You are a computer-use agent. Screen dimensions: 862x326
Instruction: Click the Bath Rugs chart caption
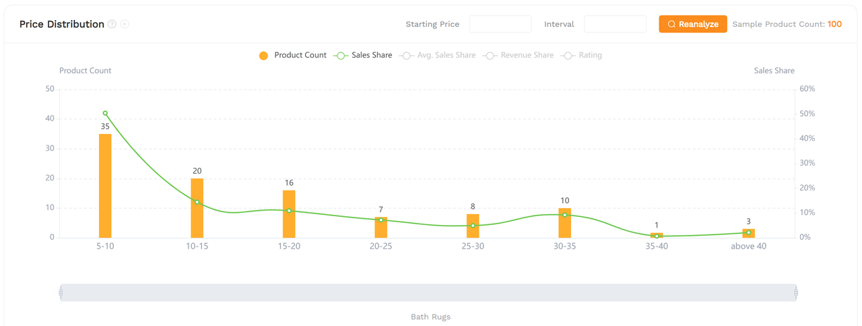(x=430, y=317)
